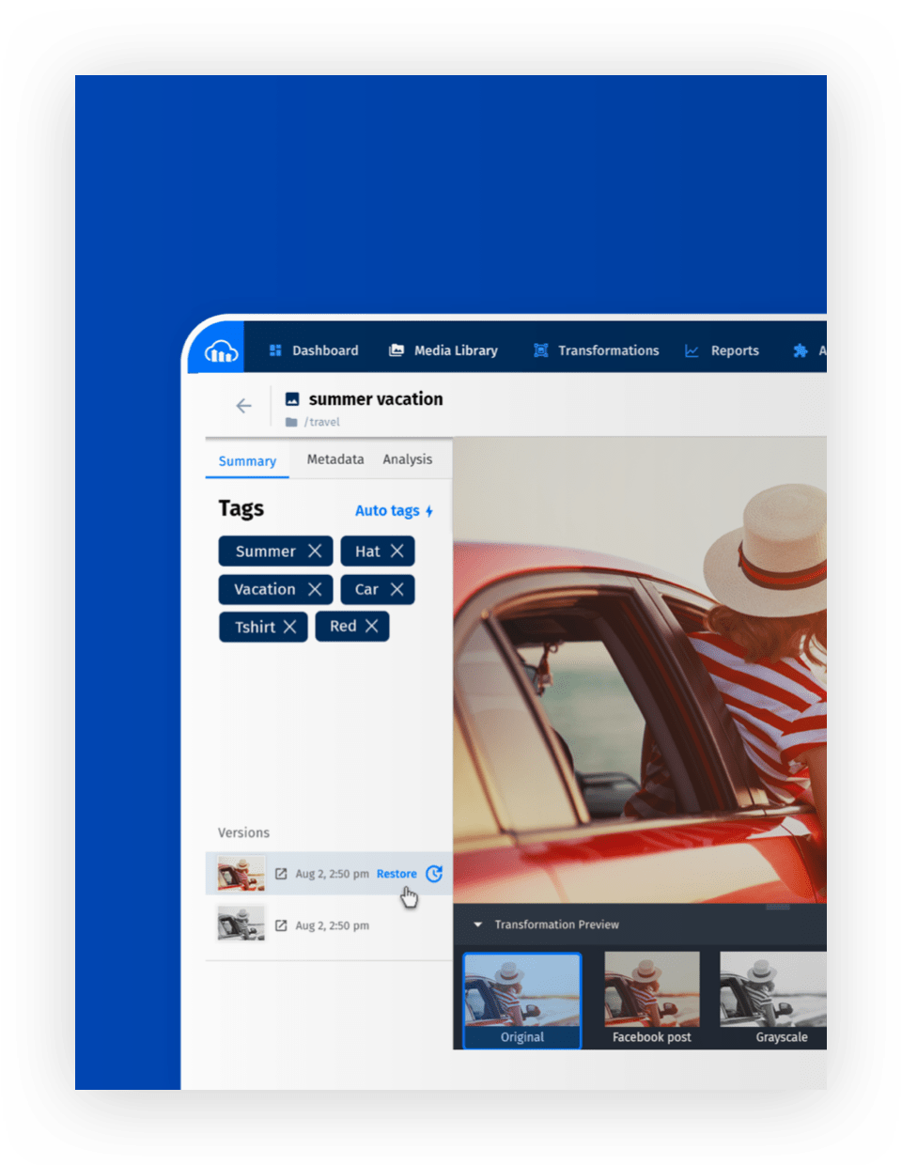The image size is (902, 1165).
Task: Open the Analysis tab
Action: pos(407,459)
